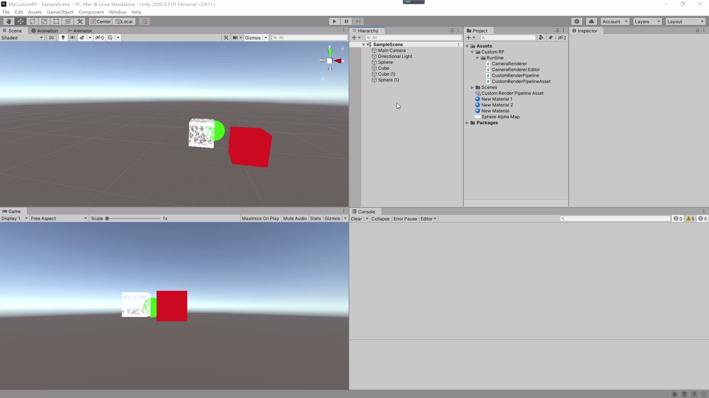
Task: Toggle 2D view in Scene
Action: click(51, 38)
